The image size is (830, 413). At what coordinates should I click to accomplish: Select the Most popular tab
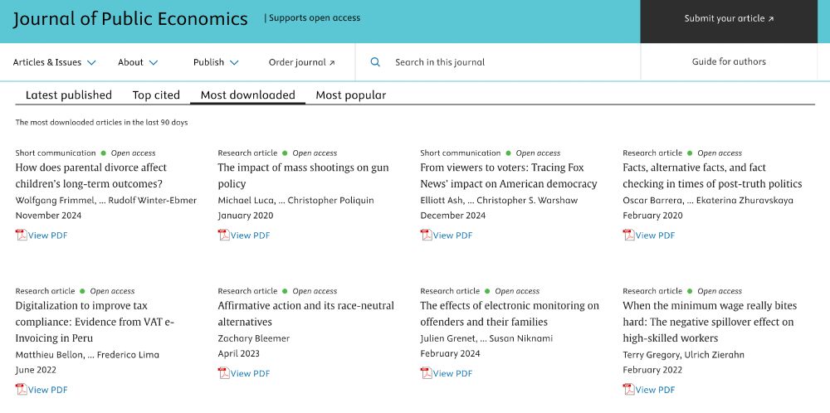click(351, 95)
